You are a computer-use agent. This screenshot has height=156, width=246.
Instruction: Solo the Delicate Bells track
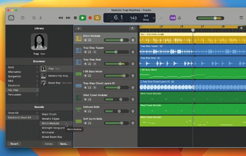(x=90, y=111)
